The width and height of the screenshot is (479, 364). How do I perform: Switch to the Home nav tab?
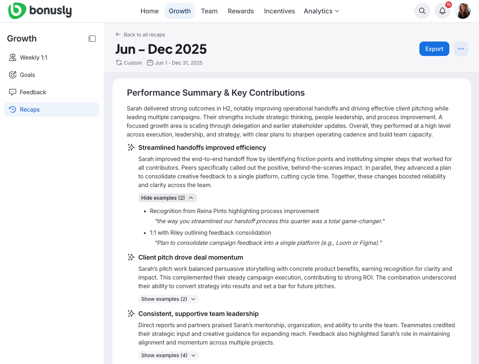tap(149, 11)
